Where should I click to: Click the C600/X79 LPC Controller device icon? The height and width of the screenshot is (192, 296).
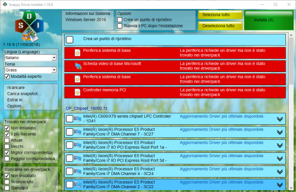coord(77,118)
